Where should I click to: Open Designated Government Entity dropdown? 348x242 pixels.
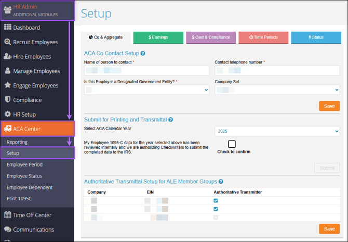[146, 90]
